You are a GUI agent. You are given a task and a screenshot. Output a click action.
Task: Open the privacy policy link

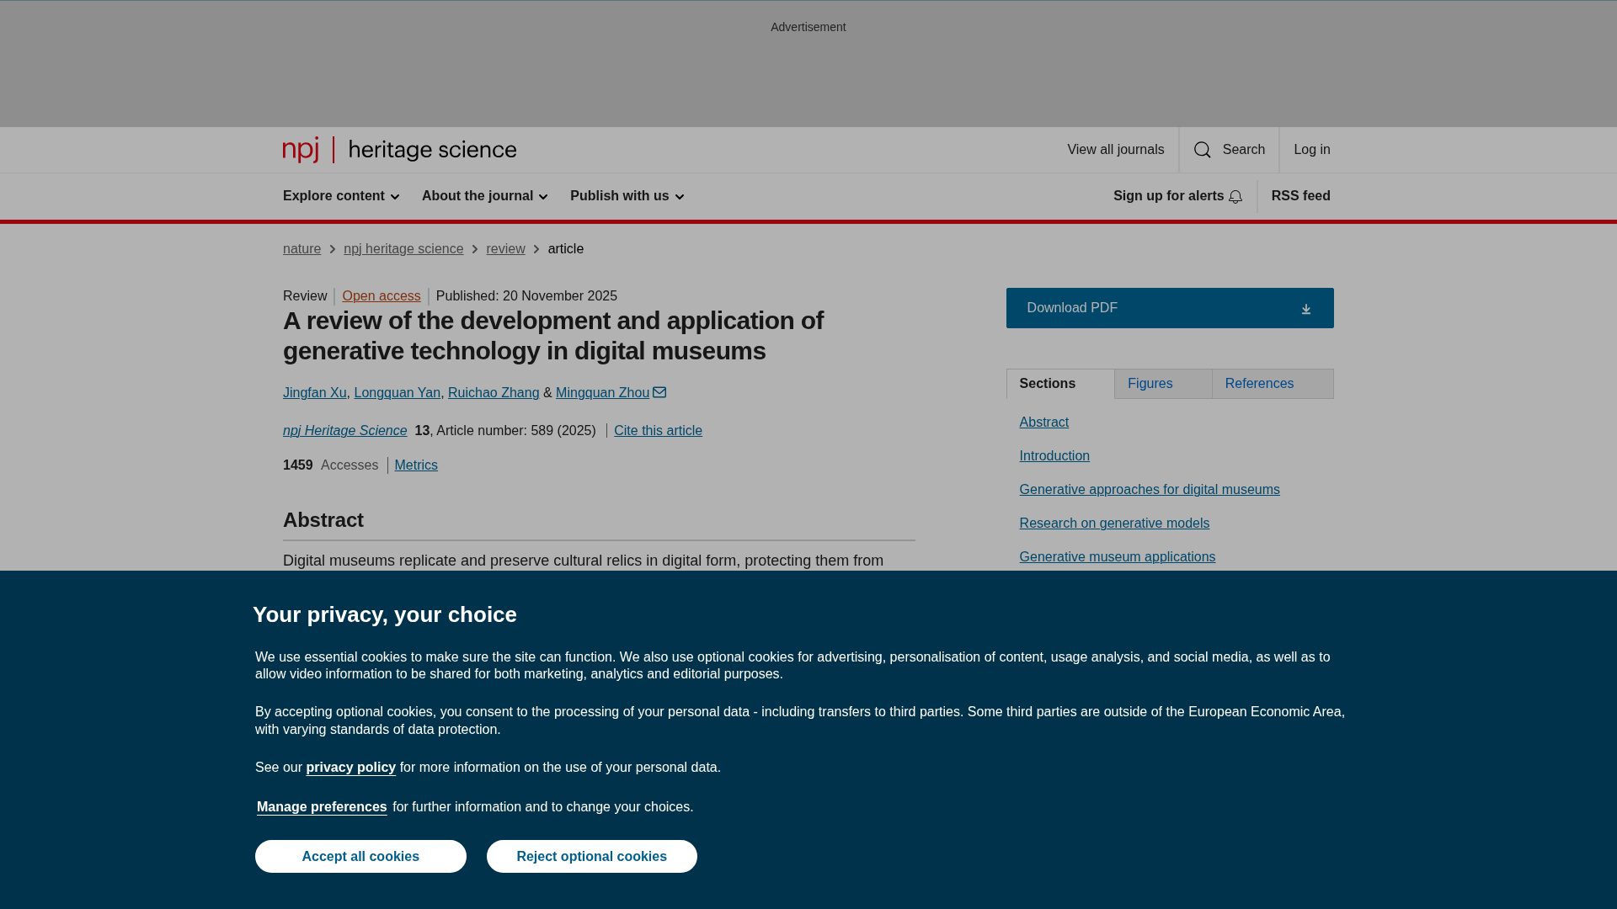point(350,768)
